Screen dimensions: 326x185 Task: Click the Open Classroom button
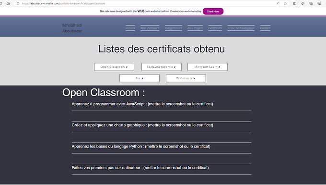(114, 67)
